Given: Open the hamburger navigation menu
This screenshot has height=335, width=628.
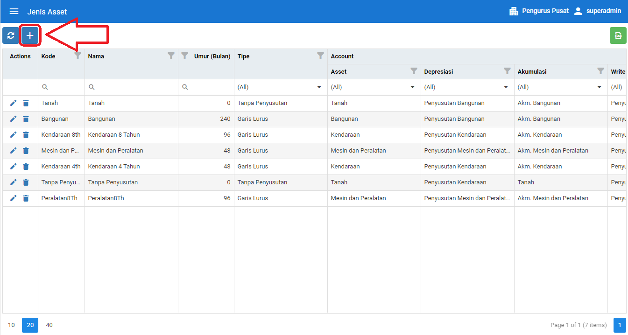Looking at the screenshot, I should pos(14,11).
